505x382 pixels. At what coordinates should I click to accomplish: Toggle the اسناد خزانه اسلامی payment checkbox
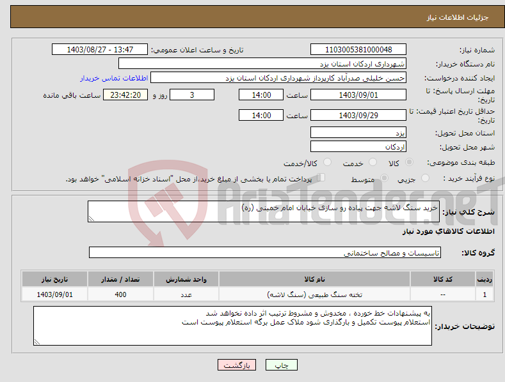[321, 178]
